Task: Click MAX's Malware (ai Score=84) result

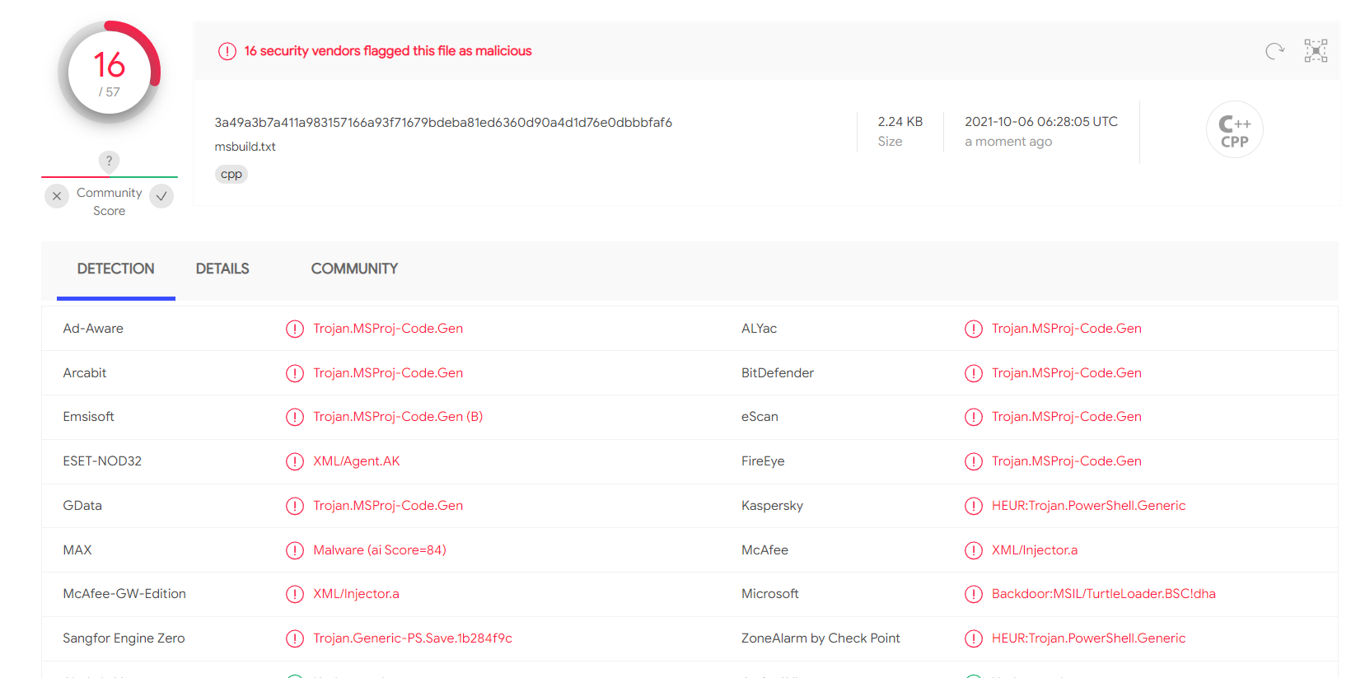Action: tap(380, 550)
